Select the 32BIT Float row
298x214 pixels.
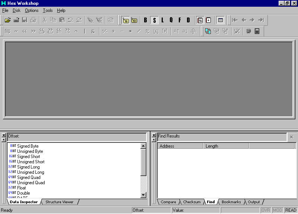click(74, 188)
